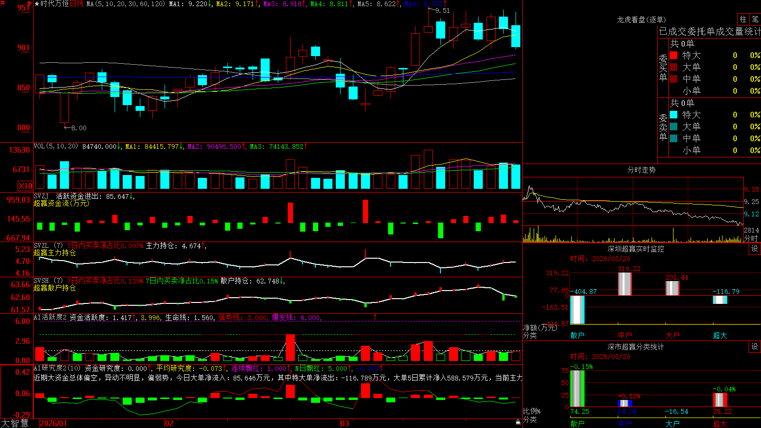Viewport: 761px width, 428px height.
Task: Click the 02 month marker on time axis
Action: [x=169, y=423]
